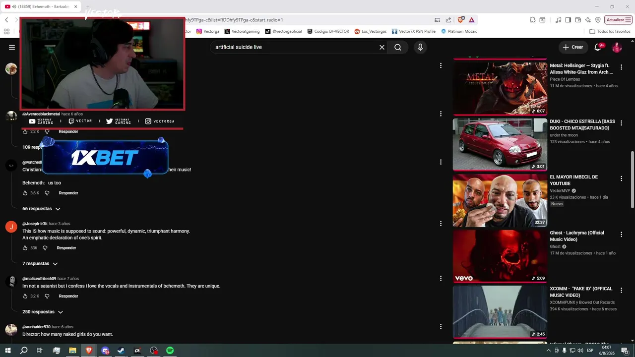Open the Brave Wallet icon
This screenshot has width=635, height=357.
point(578,20)
